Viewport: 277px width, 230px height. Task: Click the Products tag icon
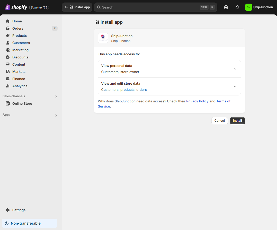click(x=8, y=36)
